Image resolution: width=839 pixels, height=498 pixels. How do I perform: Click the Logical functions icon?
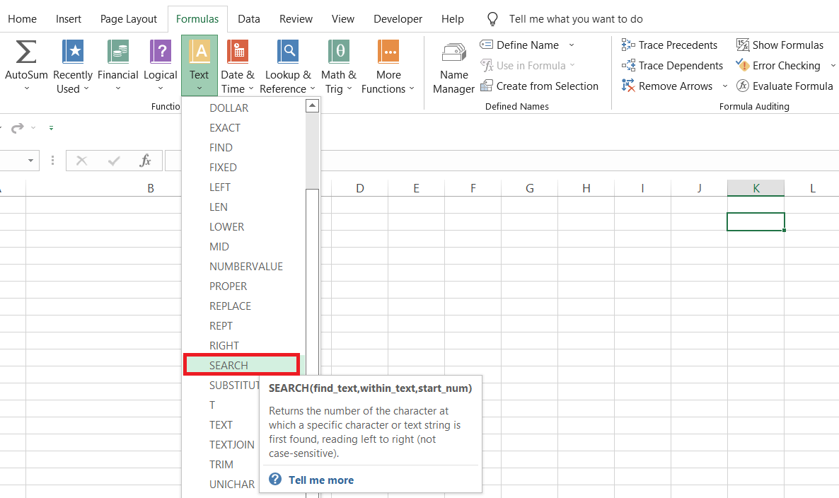coord(161,53)
